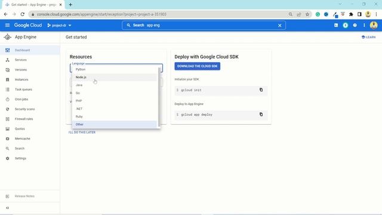Open Services in the sidebar
Viewport: 382px width, 215px height.
pos(30,60)
